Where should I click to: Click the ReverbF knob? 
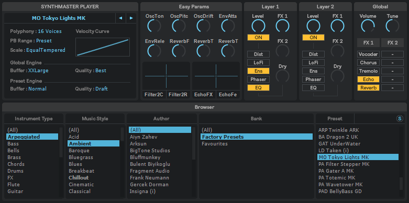[179, 51]
